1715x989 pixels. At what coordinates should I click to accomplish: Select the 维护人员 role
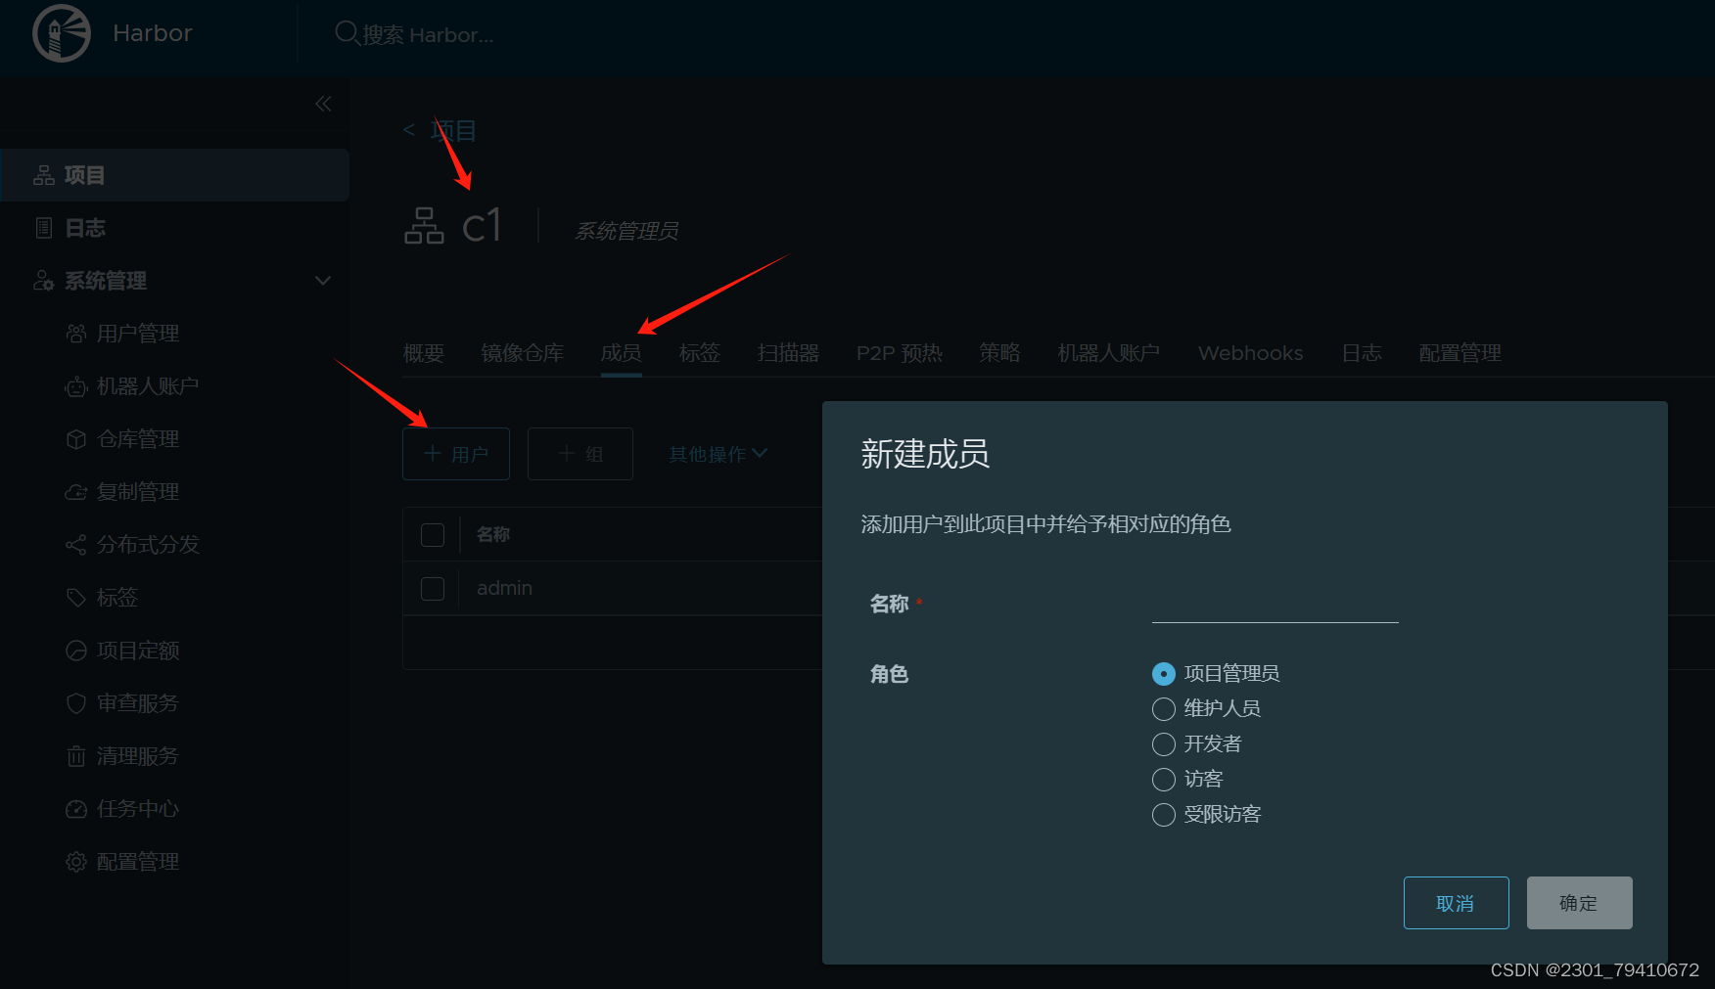1164,709
